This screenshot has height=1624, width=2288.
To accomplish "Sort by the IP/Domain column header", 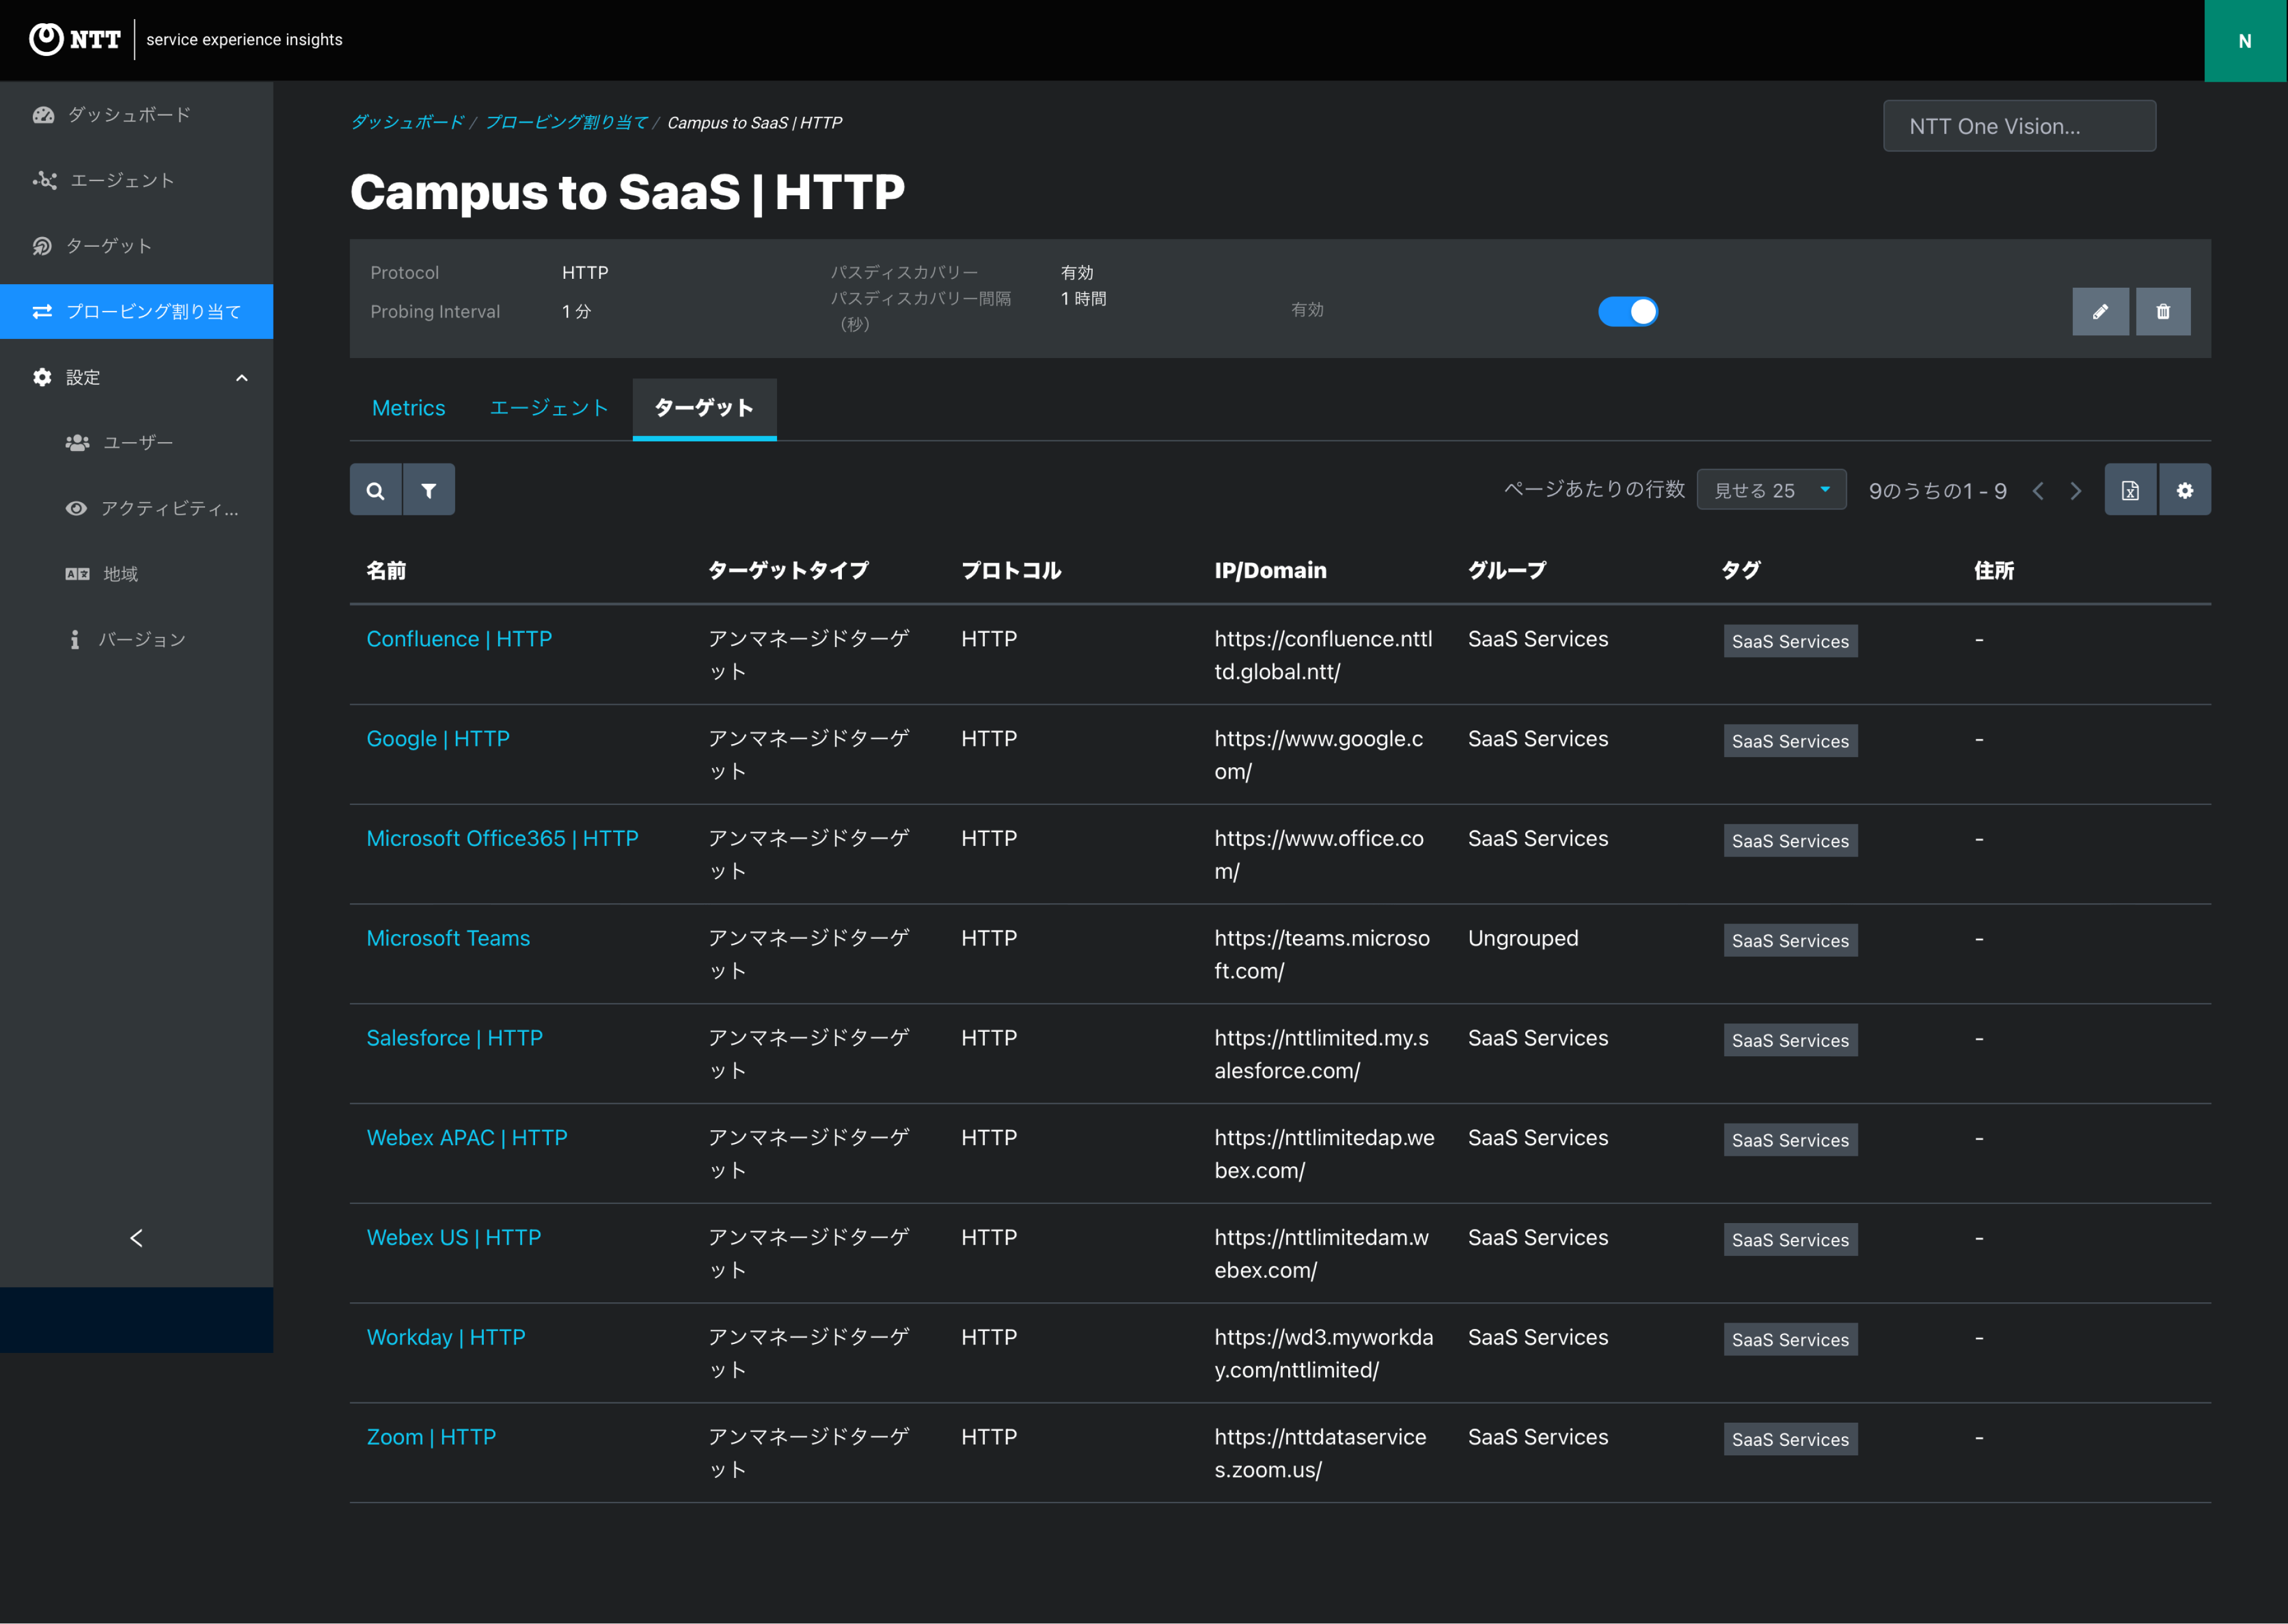I will click(x=1270, y=570).
